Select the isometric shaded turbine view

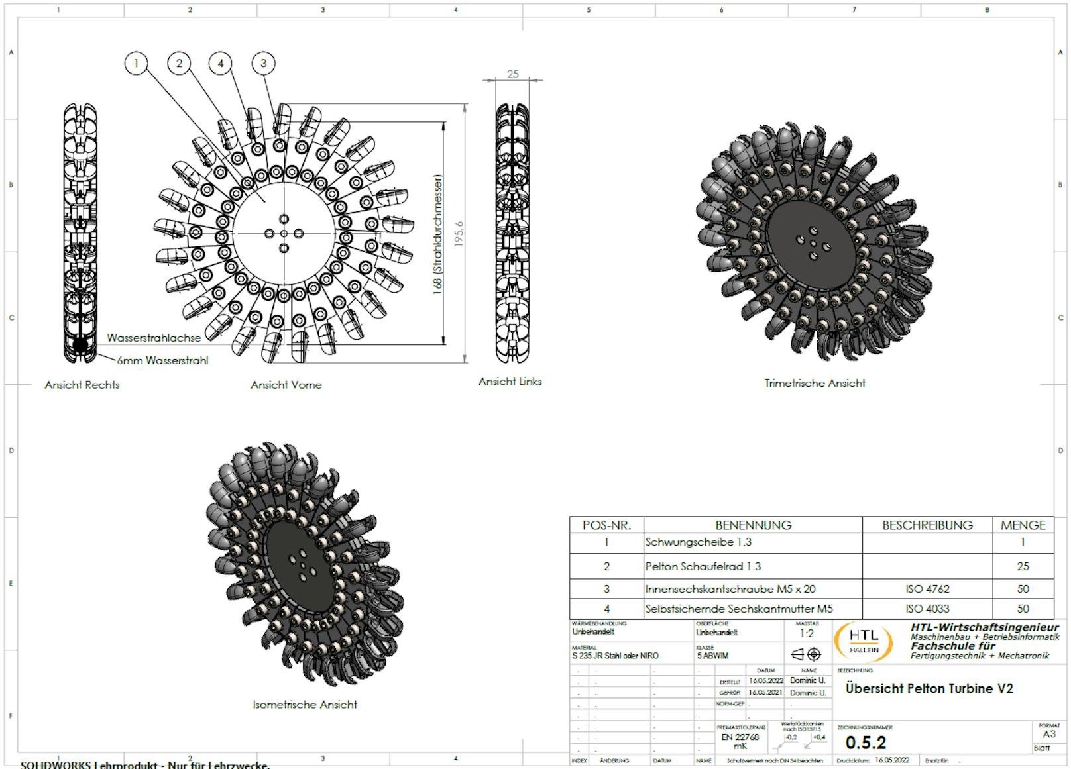click(306, 564)
